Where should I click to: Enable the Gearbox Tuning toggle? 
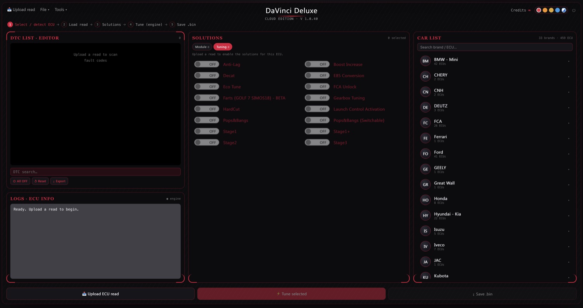click(x=317, y=98)
